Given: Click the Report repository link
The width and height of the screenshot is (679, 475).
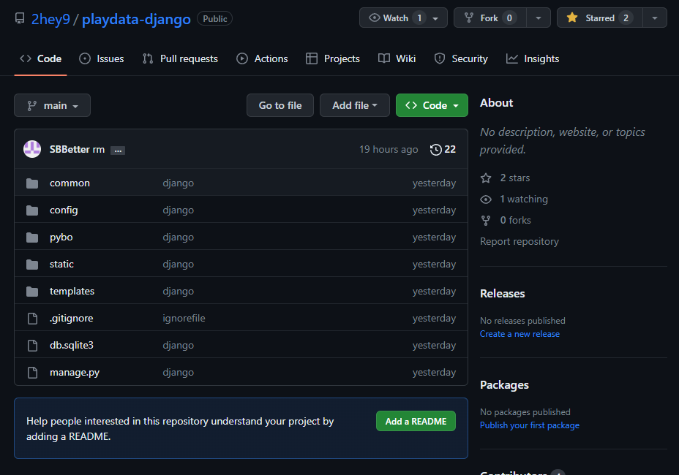Looking at the screenshot, I should click(519, 241).
